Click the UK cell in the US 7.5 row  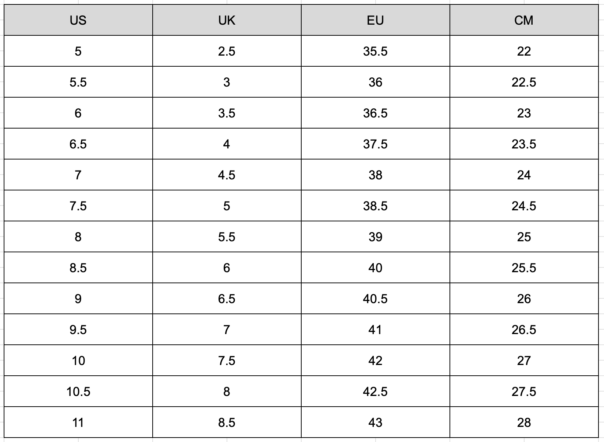227,206
